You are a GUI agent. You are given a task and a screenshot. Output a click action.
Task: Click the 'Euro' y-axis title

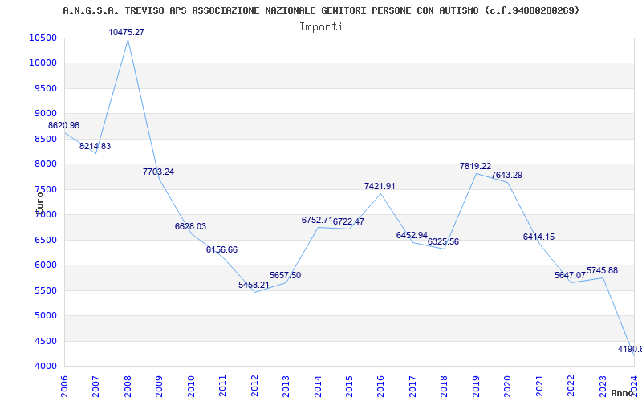(x=39, y=202)
